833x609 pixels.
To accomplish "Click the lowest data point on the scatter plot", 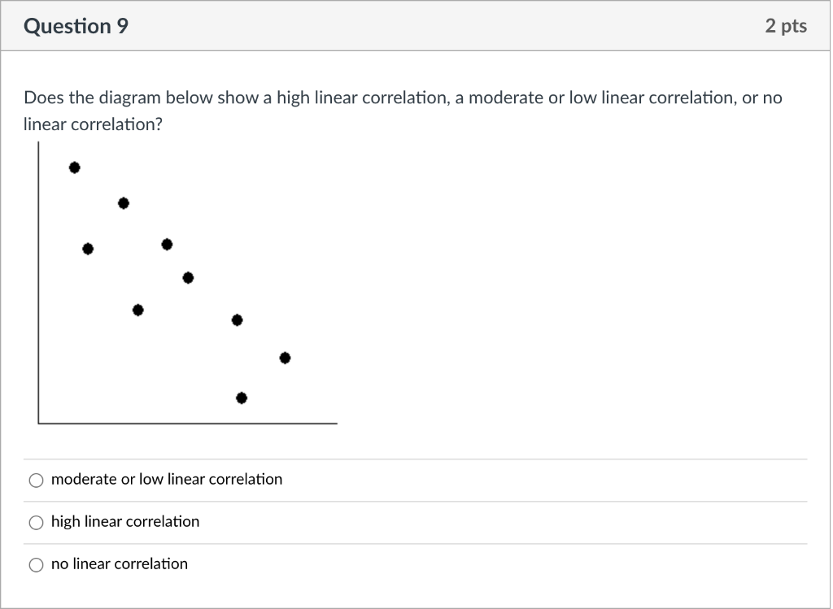I will click(x=241, y=398).
